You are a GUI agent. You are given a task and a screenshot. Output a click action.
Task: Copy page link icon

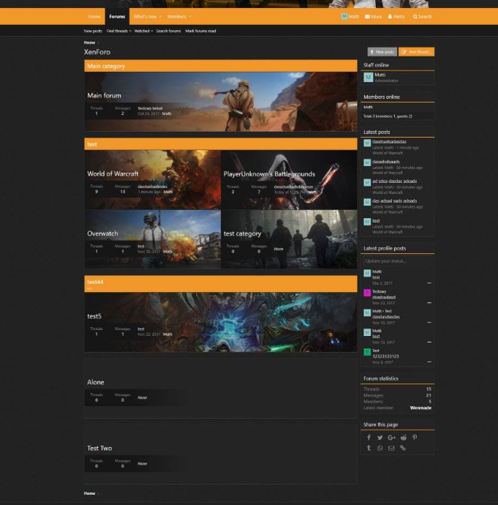click(402, 448)
